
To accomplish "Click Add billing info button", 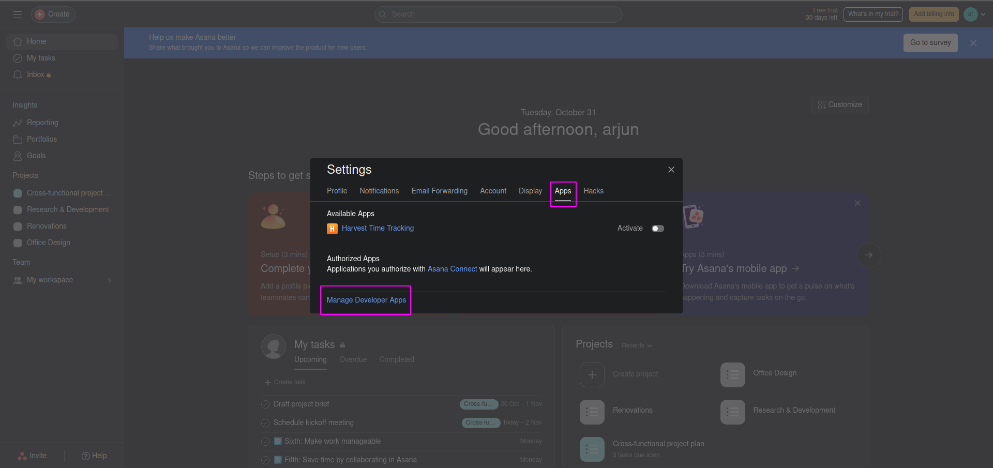I will pyautogui.click(x=934, y=14).
